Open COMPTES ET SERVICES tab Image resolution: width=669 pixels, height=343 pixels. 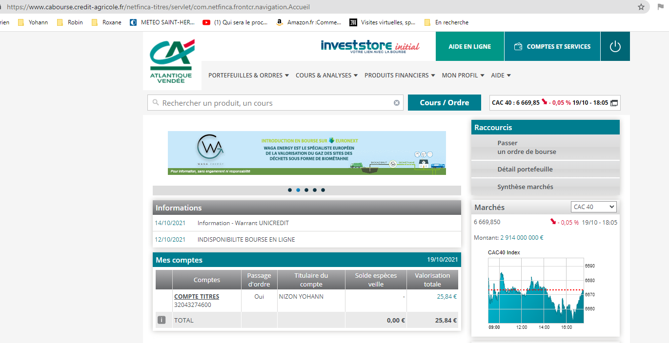pyautogui.click(x=552, y=46)
